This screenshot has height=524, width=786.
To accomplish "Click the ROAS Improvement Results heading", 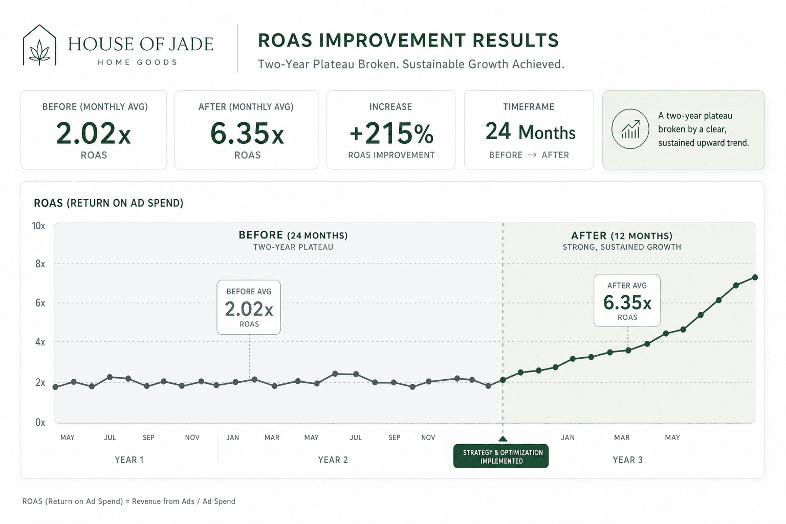I will [408, 40].
